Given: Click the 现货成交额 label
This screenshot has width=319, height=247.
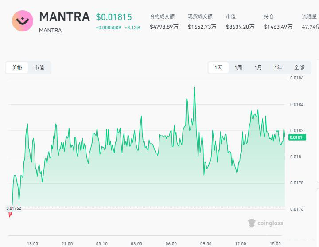Looking at the screenshot, I should [200, 16].
